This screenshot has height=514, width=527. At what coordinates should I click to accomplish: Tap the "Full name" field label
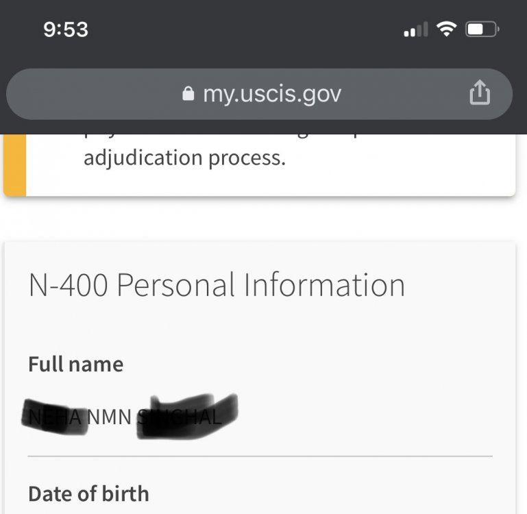pyautogui.click(x=75, y=364)
